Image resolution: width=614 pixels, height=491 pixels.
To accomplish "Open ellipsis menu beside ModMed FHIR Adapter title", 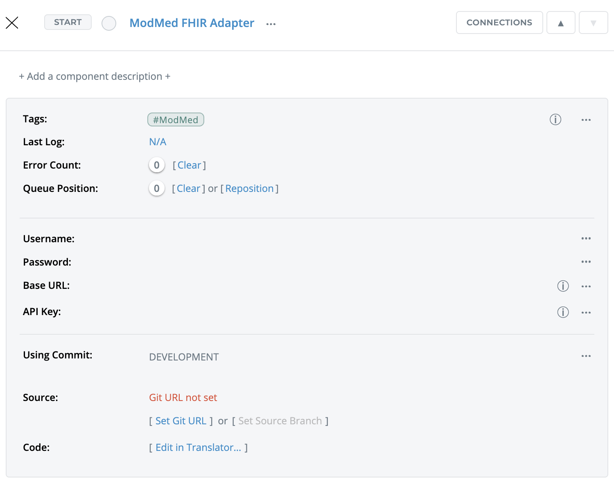I will (271, 24).
